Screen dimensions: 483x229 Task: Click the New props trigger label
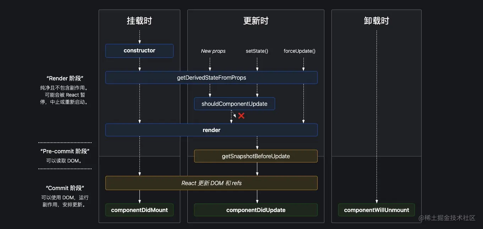click(213, 51)
